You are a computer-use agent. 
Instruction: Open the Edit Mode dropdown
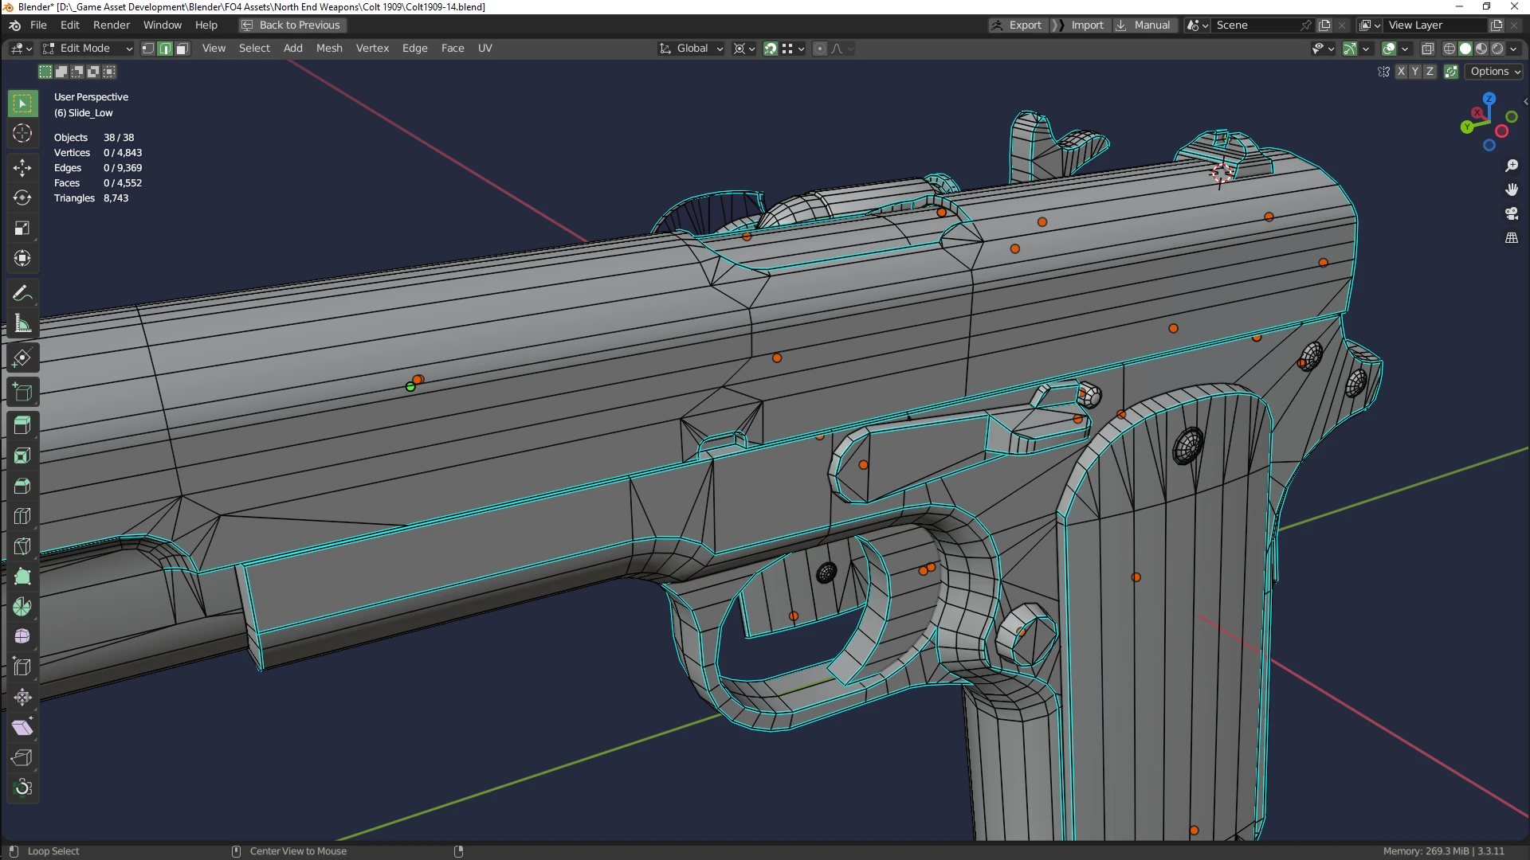(x=88, y=49)
